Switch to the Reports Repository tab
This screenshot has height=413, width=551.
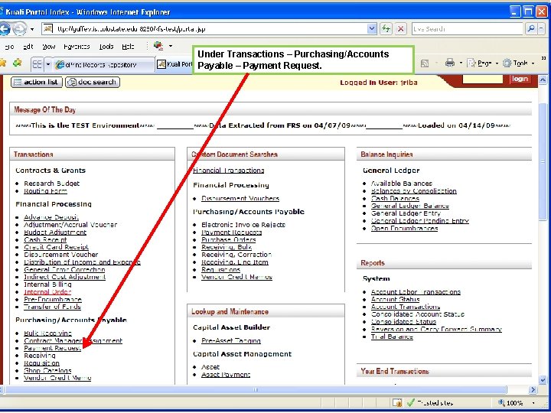click(103, 64)
